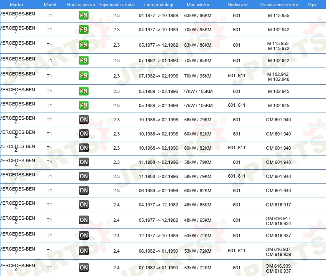Click date cell '07.1982 -> 02.1996'
Screen dimensions: 326x276
click(x=158, y=76)
